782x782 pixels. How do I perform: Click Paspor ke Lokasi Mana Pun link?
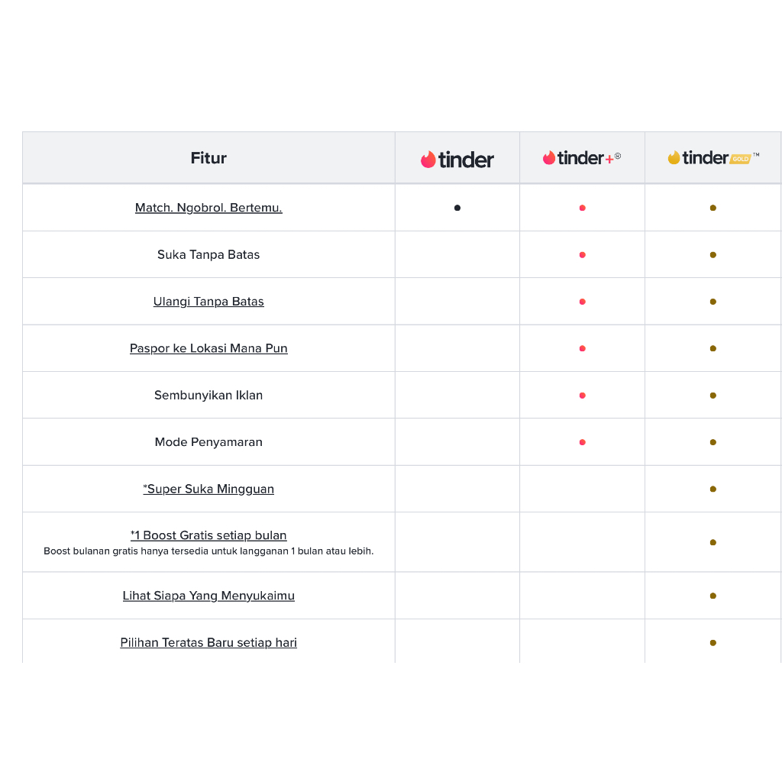pyautogui.click(x=208, y=348)
